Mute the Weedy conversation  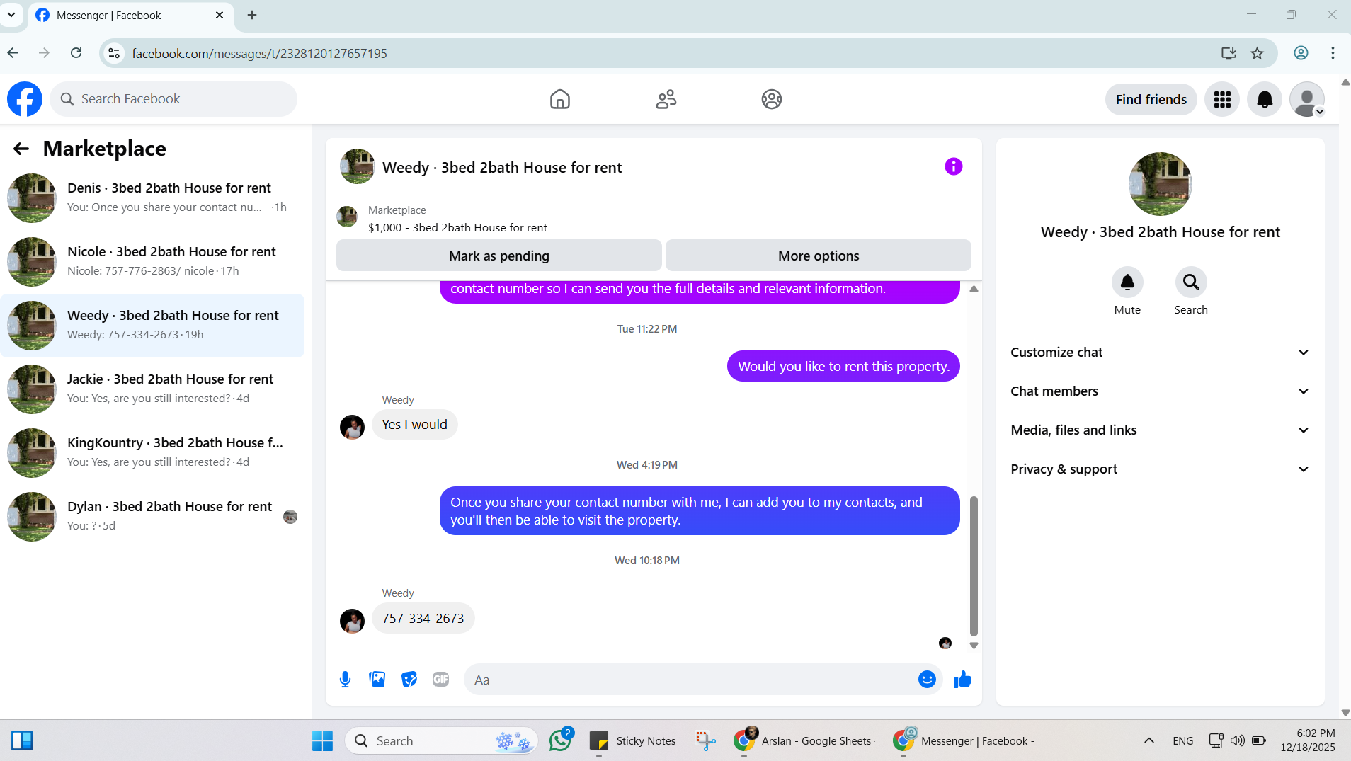(1127, 282)
